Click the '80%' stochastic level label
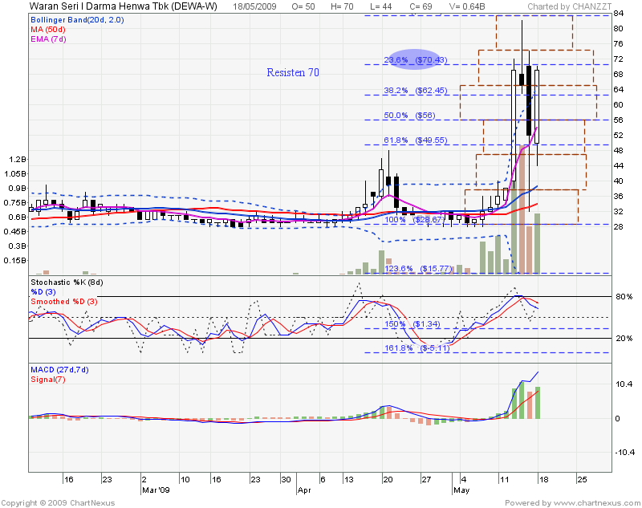 coord(624,296)
